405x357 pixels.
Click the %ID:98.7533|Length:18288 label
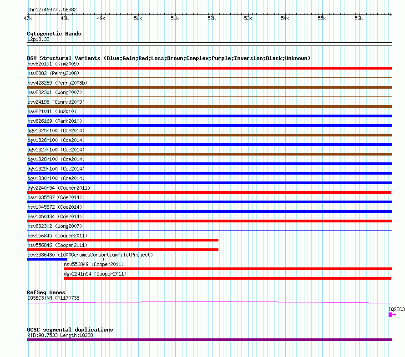(x=60, y=335)
